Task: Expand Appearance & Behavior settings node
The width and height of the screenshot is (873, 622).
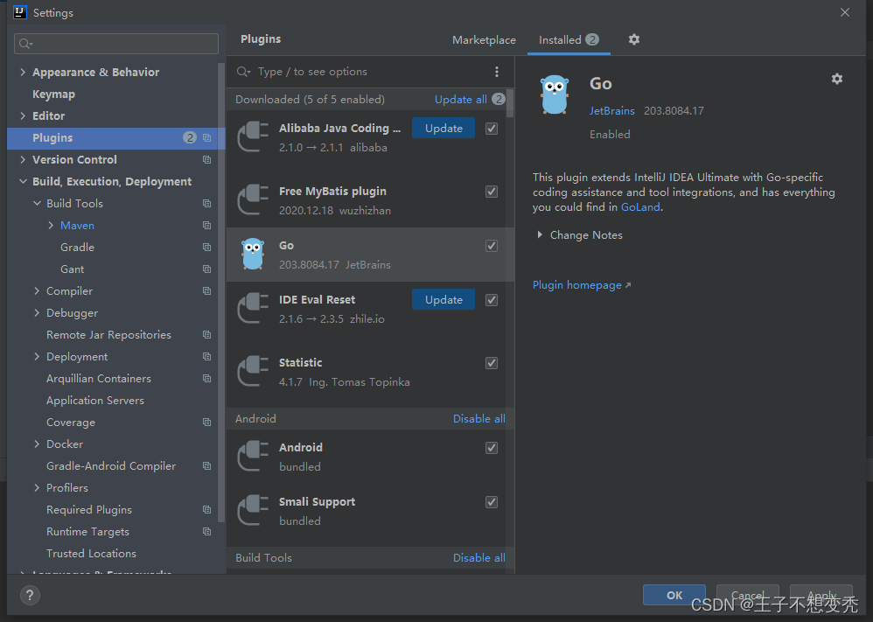Action: 23,73
